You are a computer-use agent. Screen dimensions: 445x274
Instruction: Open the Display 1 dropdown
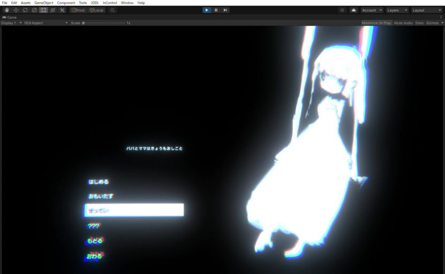click(11, 23)
